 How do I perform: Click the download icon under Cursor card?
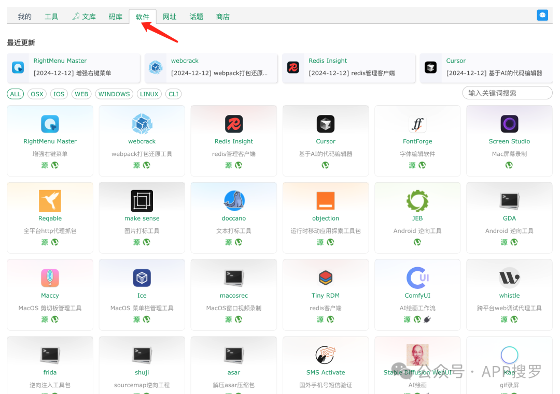tap(325, 165)
